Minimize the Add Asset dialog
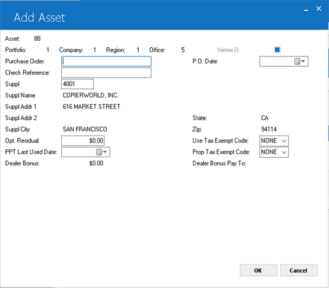The width and height of the screenshot is (329, 288). tap(306, 9)
